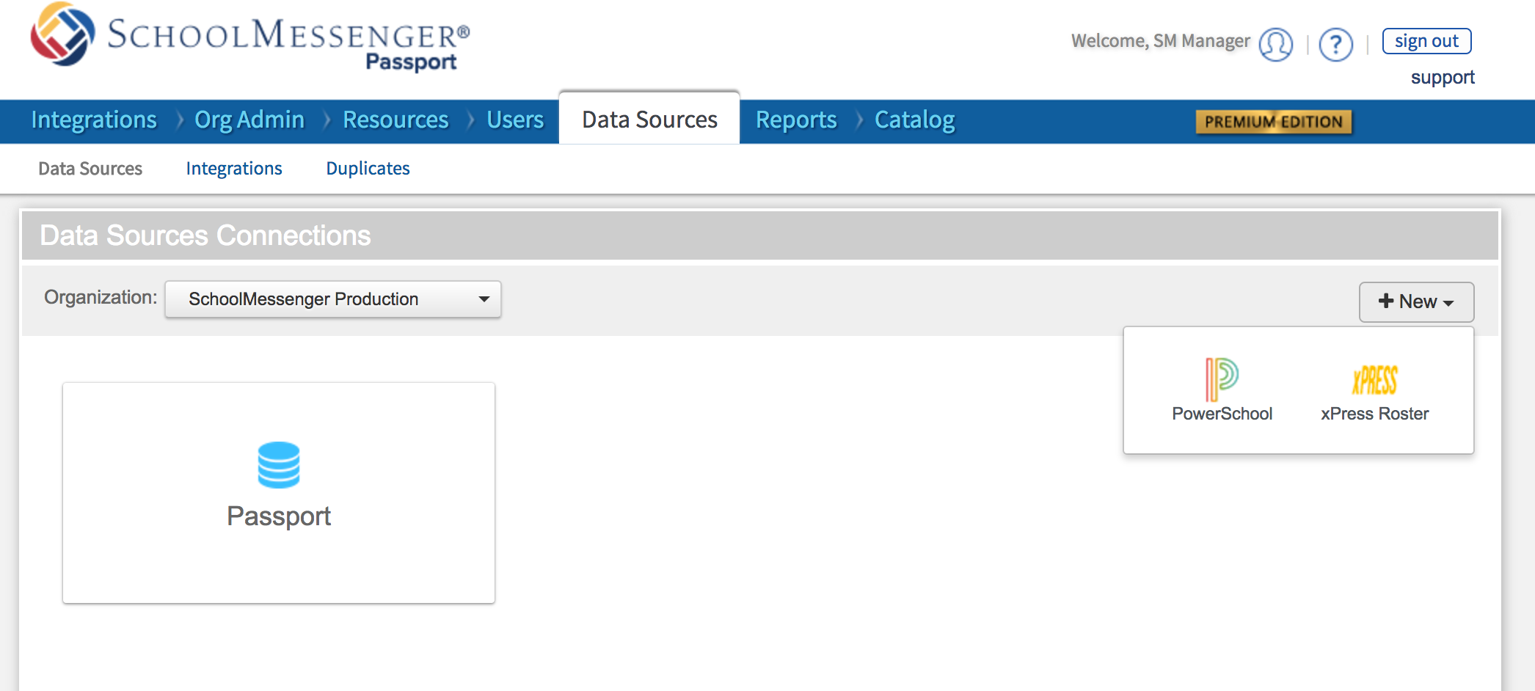Toggle the New data source dropdown button
This screenshot has height=691, width=1535.
1416,301
